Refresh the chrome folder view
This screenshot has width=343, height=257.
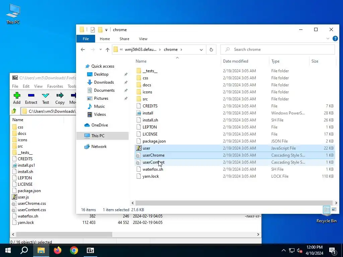(x=211, y=50)
